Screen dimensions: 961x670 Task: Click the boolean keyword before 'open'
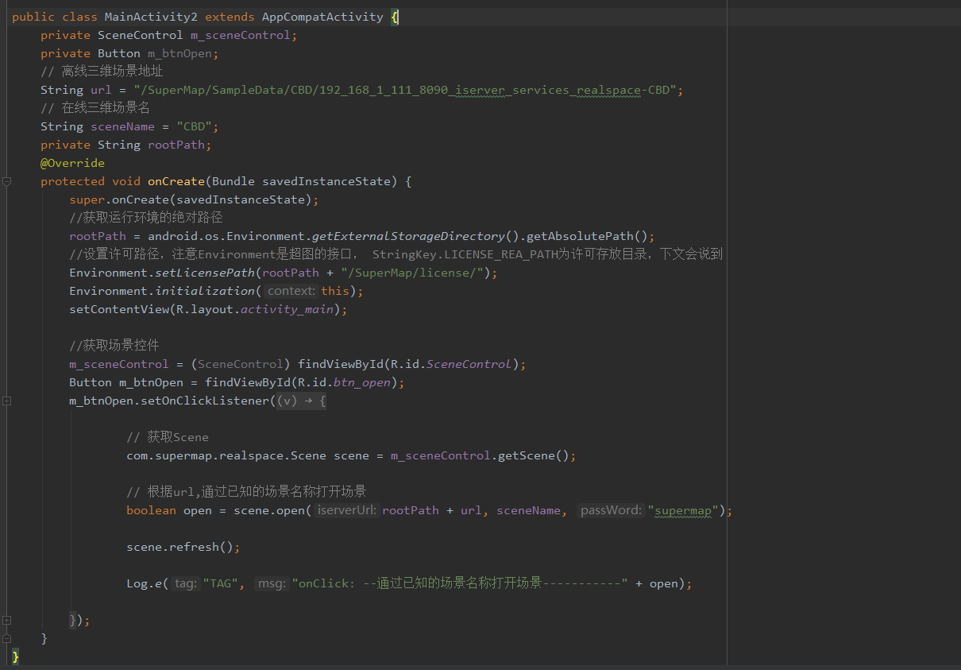point(151,510)
